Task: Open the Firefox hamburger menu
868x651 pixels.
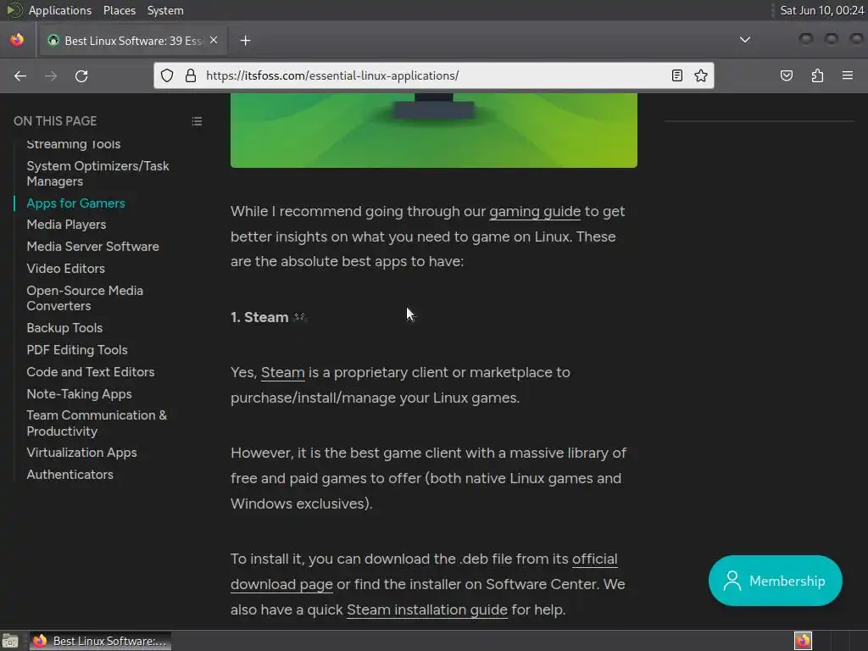Action: tap(848, 75)
